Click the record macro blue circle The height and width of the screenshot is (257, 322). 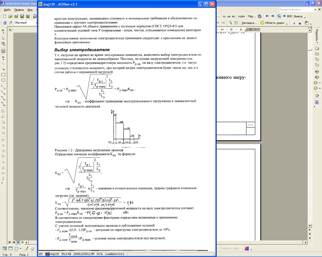(300, 23)
